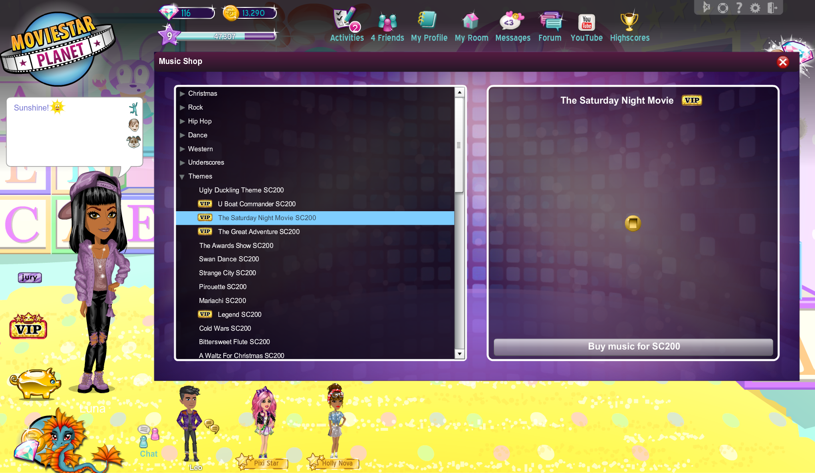Screen dimensions: 815x473
Task: Click the music list scroll down arrow
Action: (x=460, y=354)
